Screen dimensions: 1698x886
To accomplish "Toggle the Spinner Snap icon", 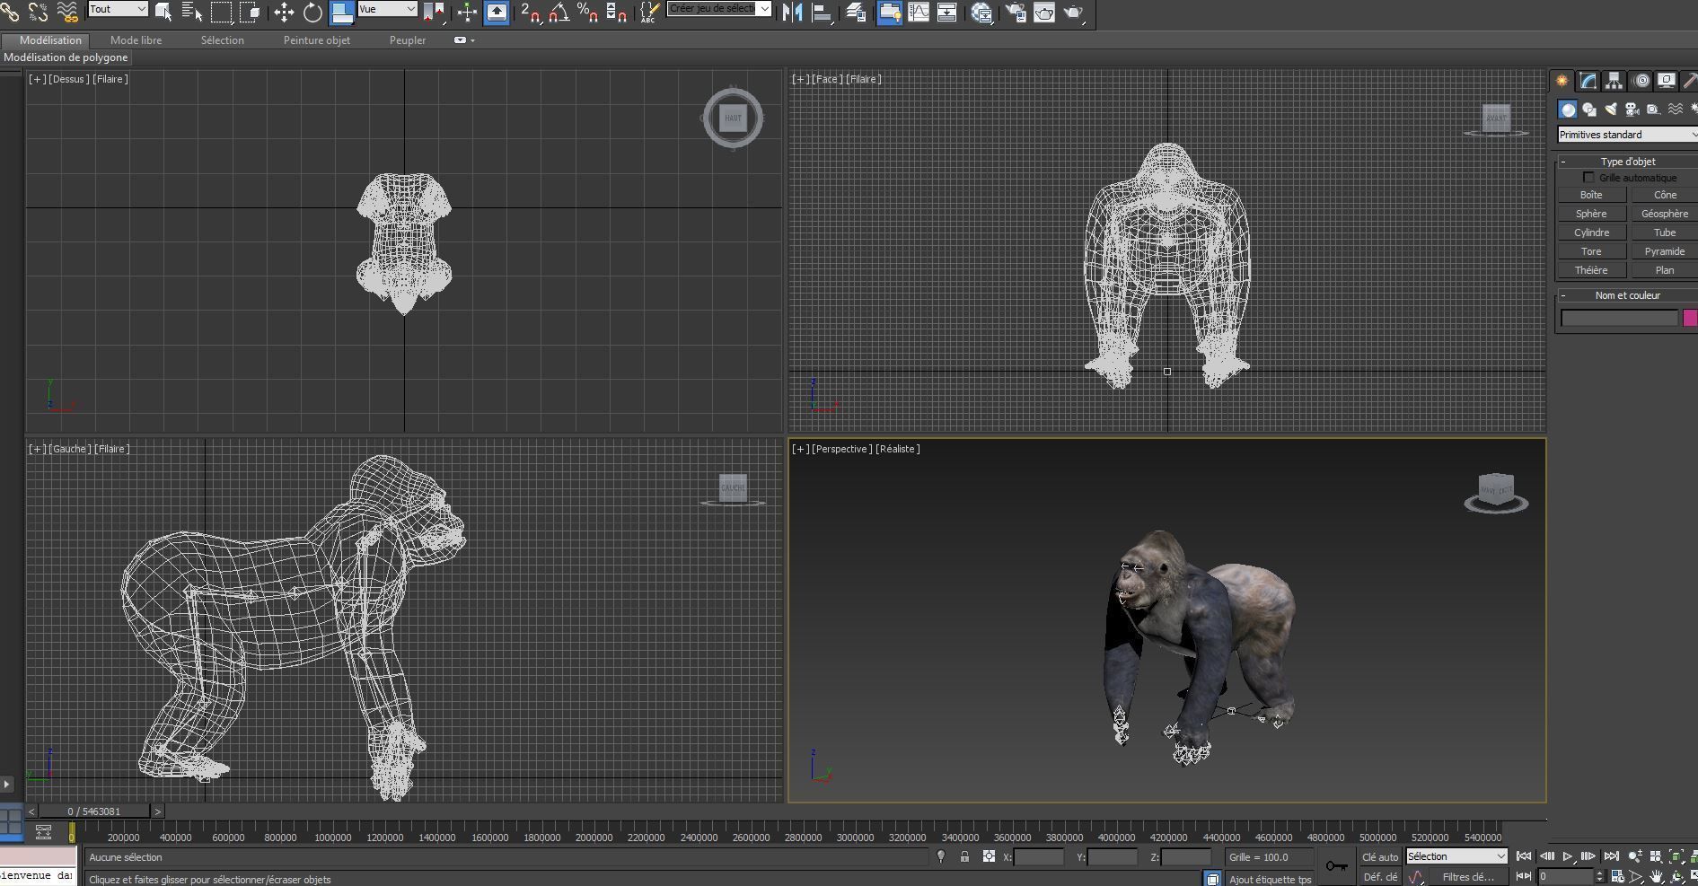I will pos(616,12).
